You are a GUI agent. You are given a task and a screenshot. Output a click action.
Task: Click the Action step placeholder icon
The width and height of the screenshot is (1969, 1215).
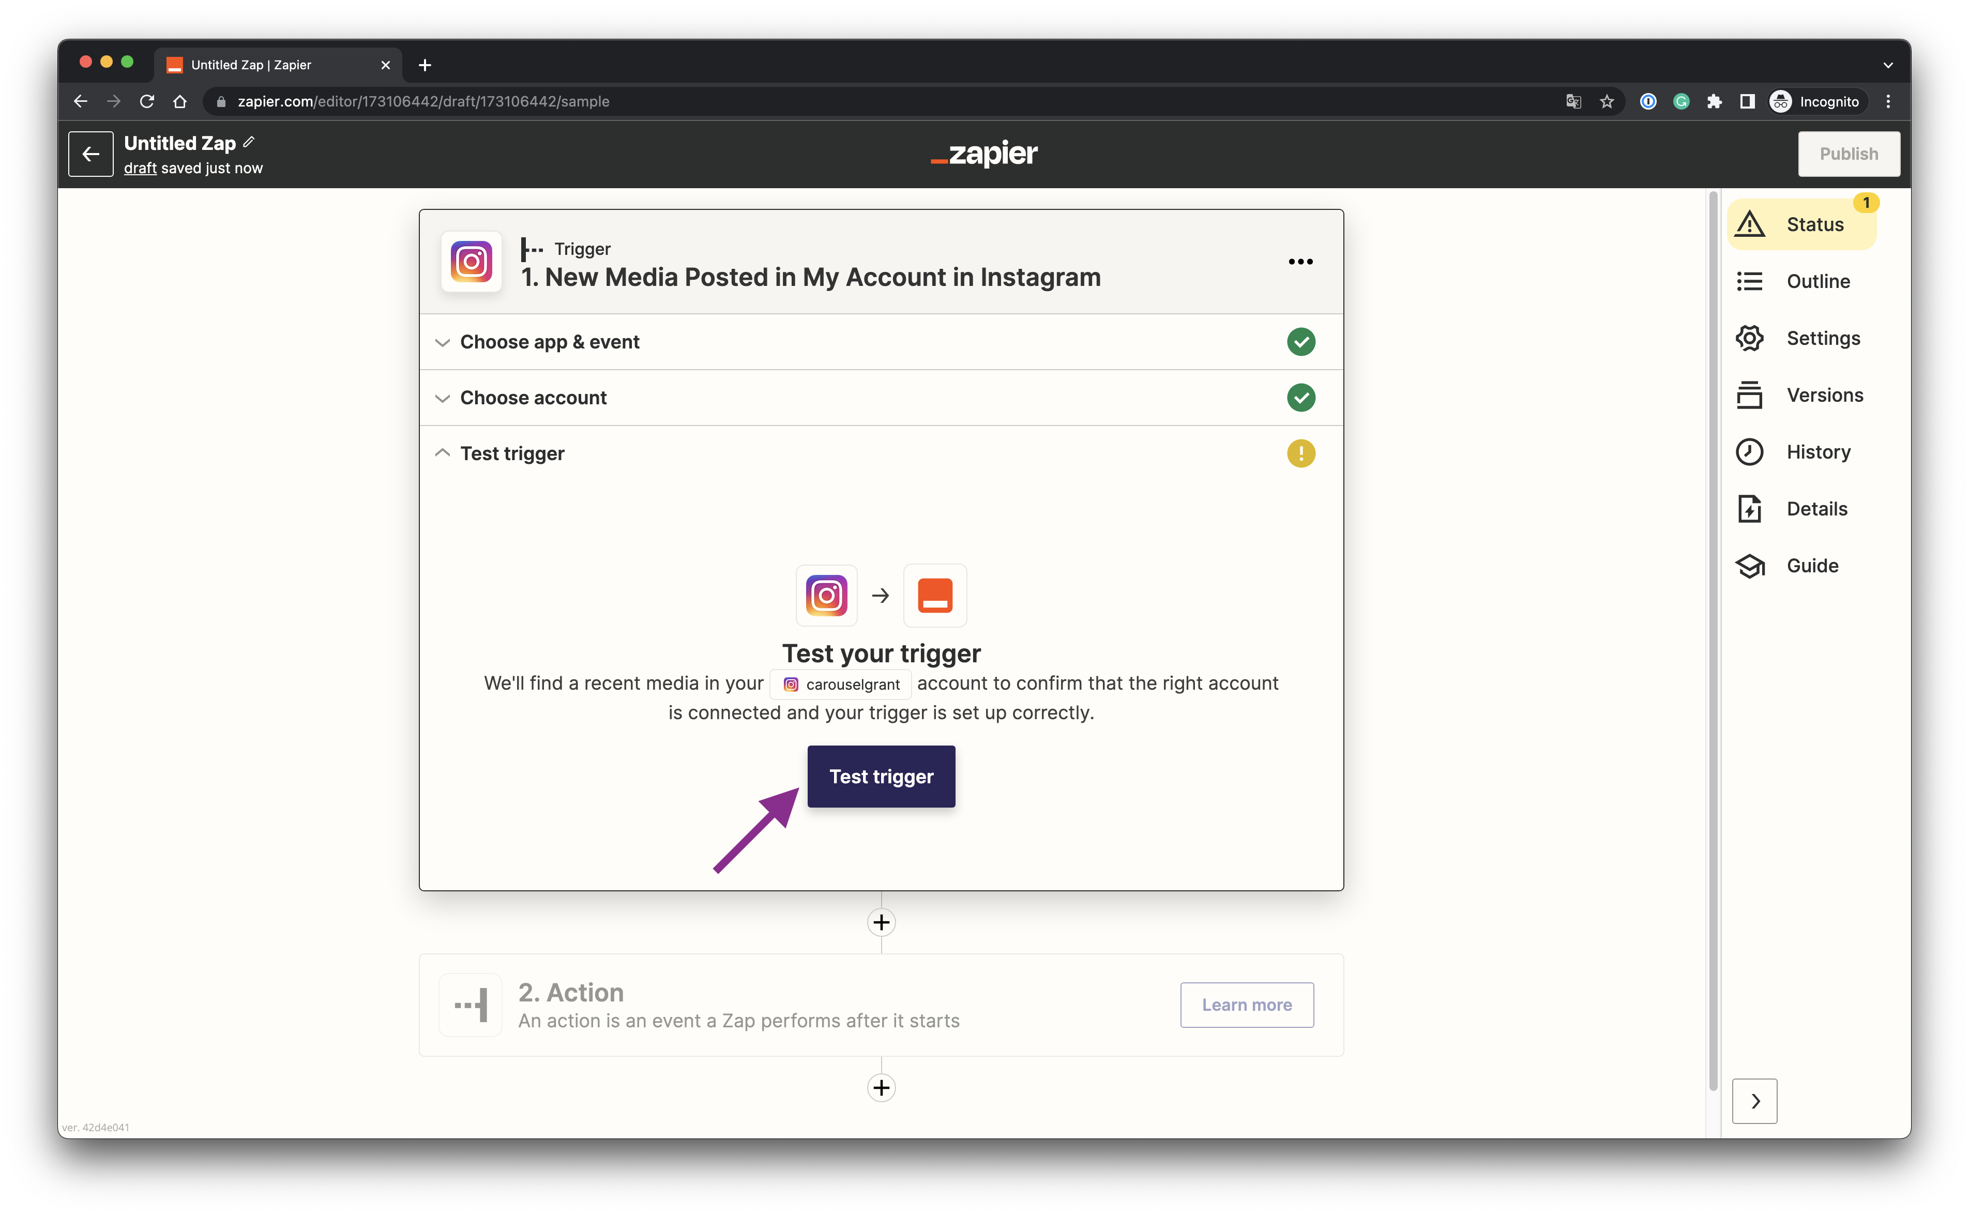471,1005
